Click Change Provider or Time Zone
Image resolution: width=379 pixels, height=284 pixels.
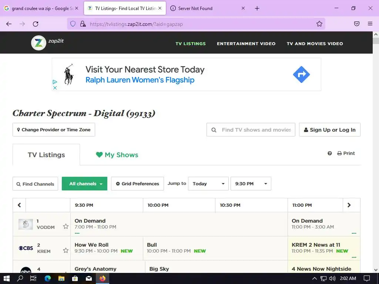tap(54, 130)
